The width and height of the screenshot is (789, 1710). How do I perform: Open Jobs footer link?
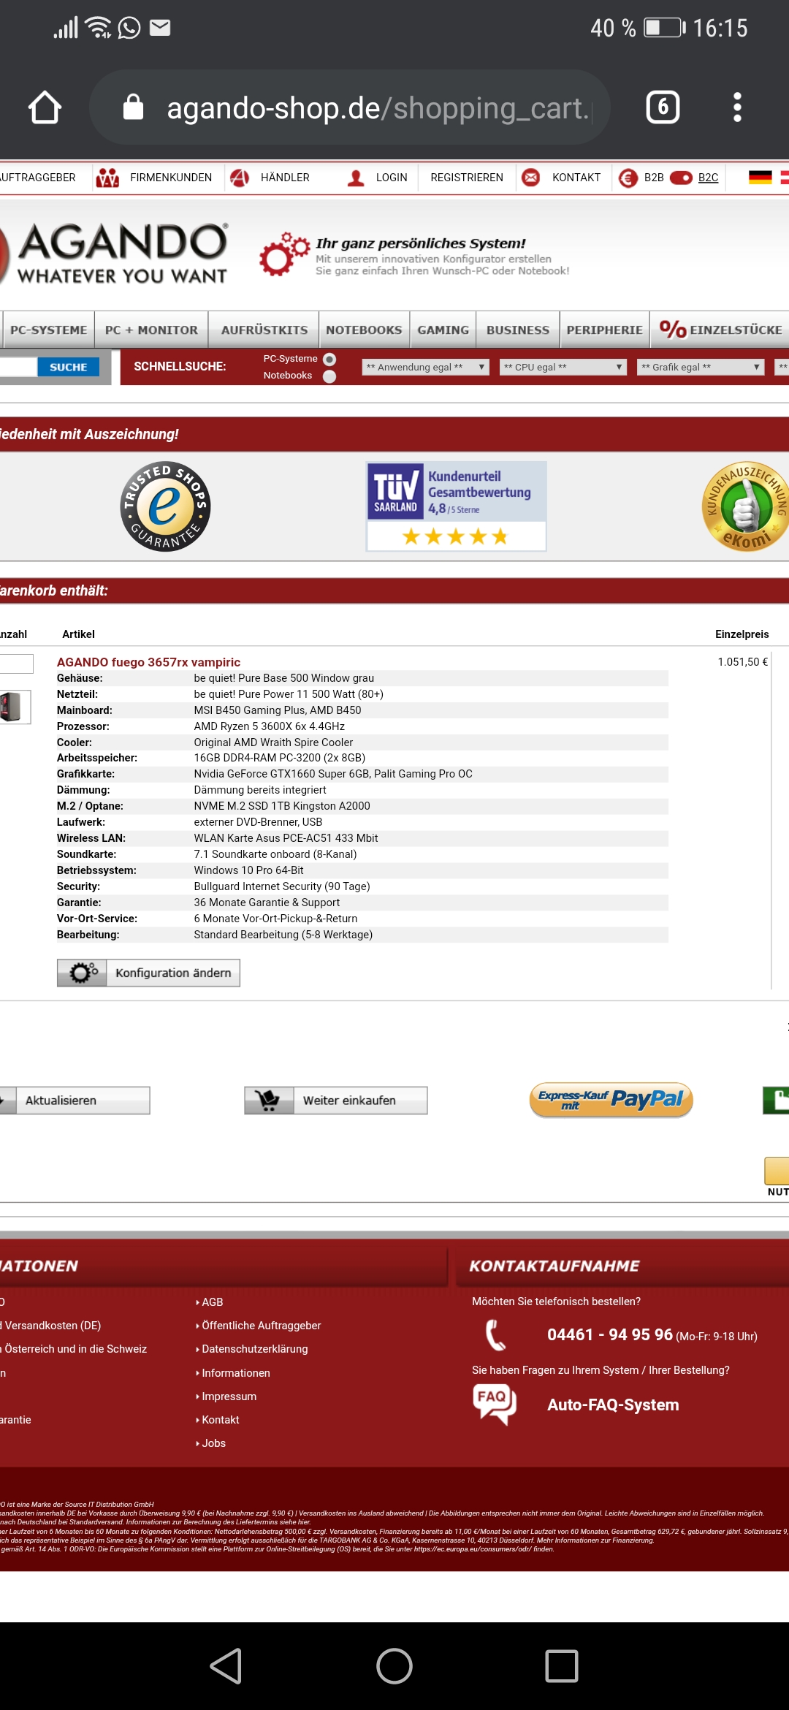click(213, 1443)
